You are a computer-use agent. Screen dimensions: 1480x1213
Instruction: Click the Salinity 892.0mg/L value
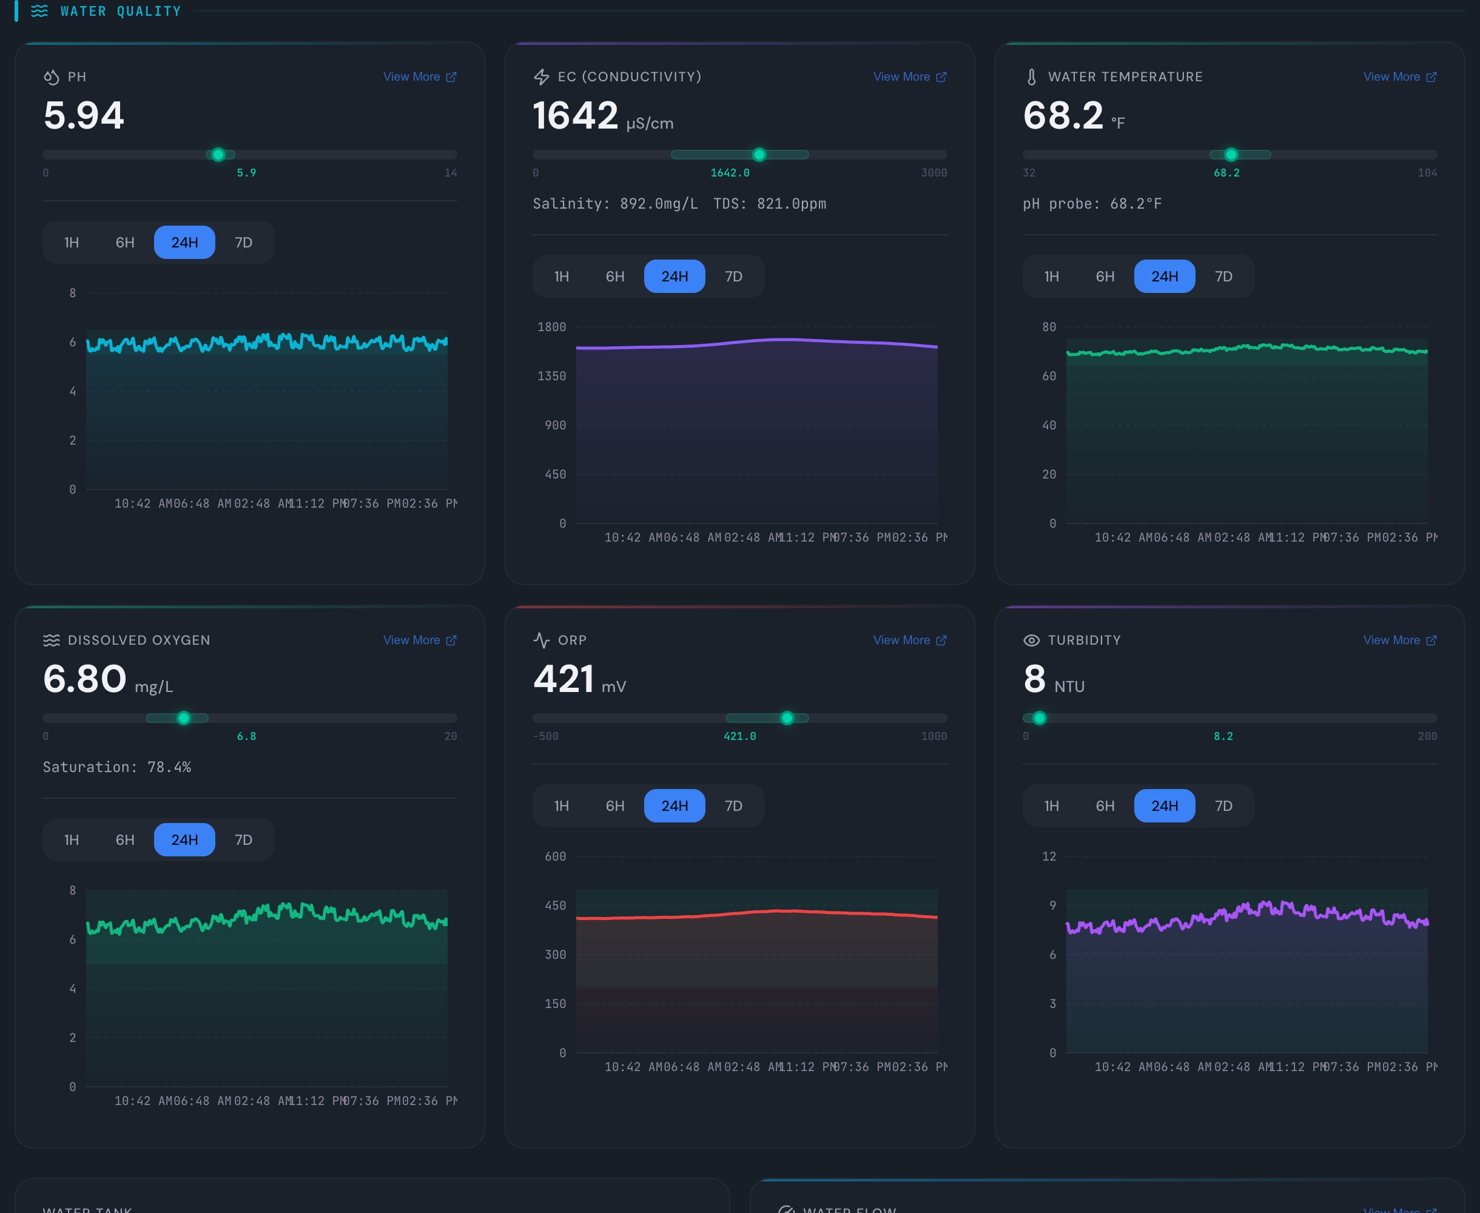point(615,203)
